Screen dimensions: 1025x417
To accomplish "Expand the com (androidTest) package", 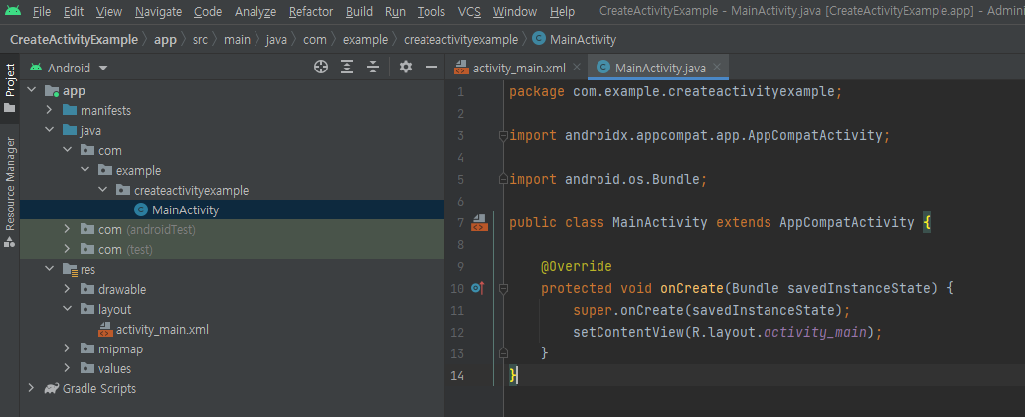I will click(67, 229).
